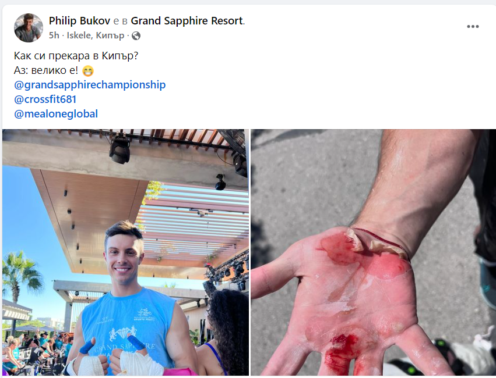Screen dimensions: 496x378
Task: Open the Grand Sapphire Resort page link
Action: click(x=187, y=21)
